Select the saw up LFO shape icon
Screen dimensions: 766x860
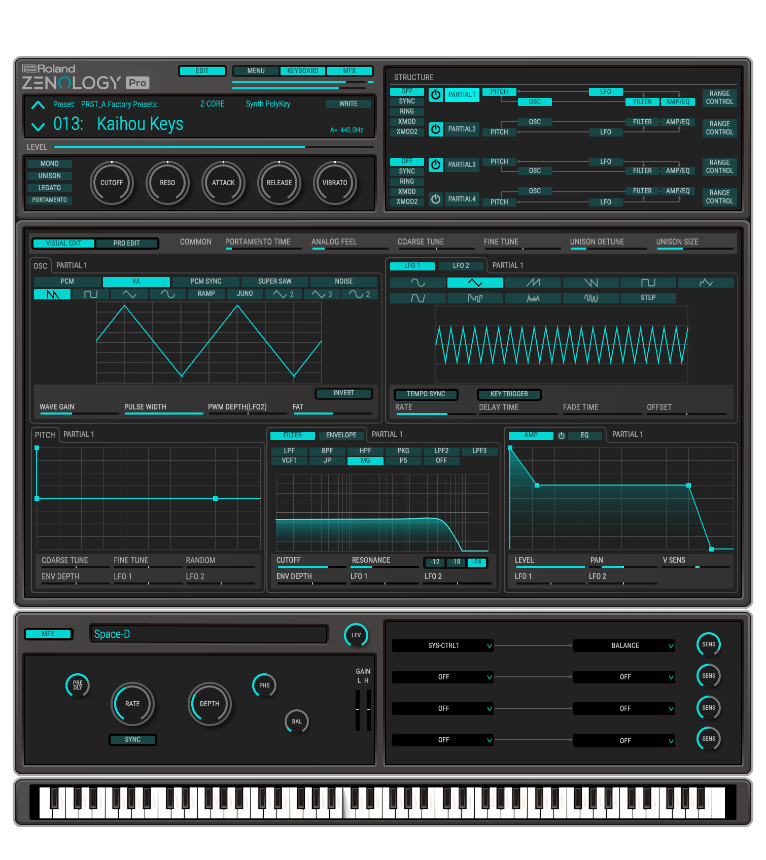click(533, 283)
